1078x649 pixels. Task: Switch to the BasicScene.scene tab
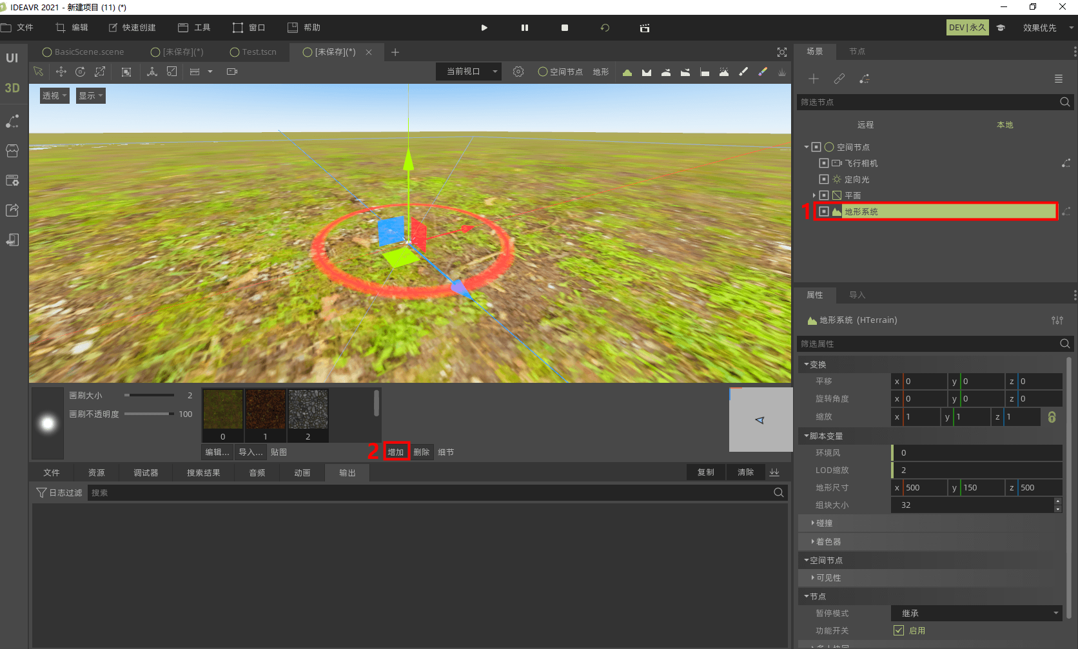pyautogui.click(x=83, y=52)
